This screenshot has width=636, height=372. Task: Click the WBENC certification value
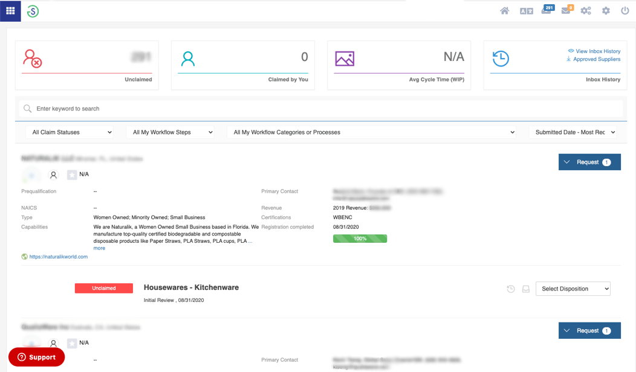click(342, 217)
